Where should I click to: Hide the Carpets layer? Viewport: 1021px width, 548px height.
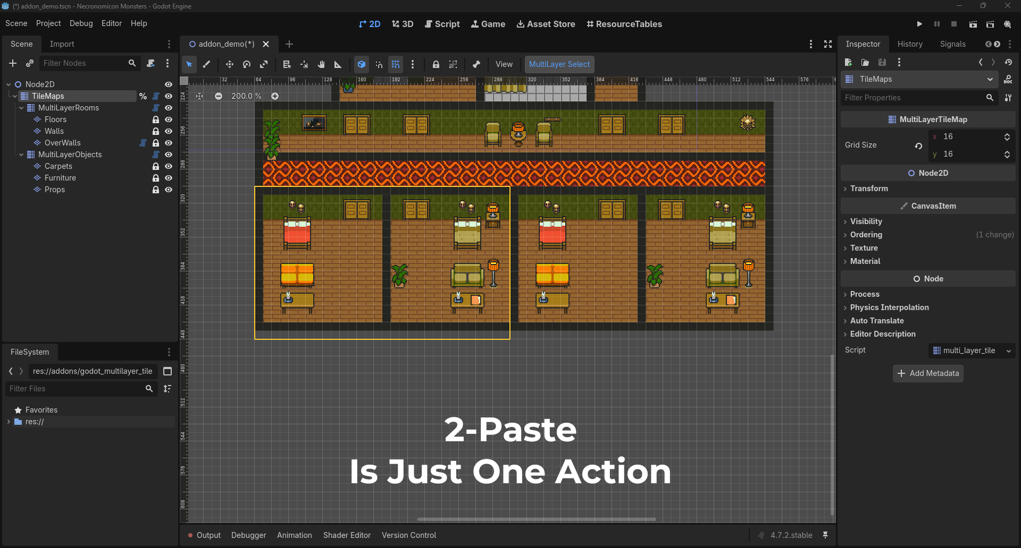coord(169,166)
